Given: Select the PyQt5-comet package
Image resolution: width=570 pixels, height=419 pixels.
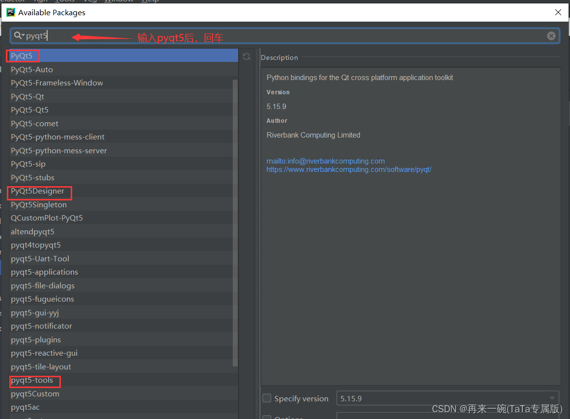Looking at the screenshot, I should point(124,123).
